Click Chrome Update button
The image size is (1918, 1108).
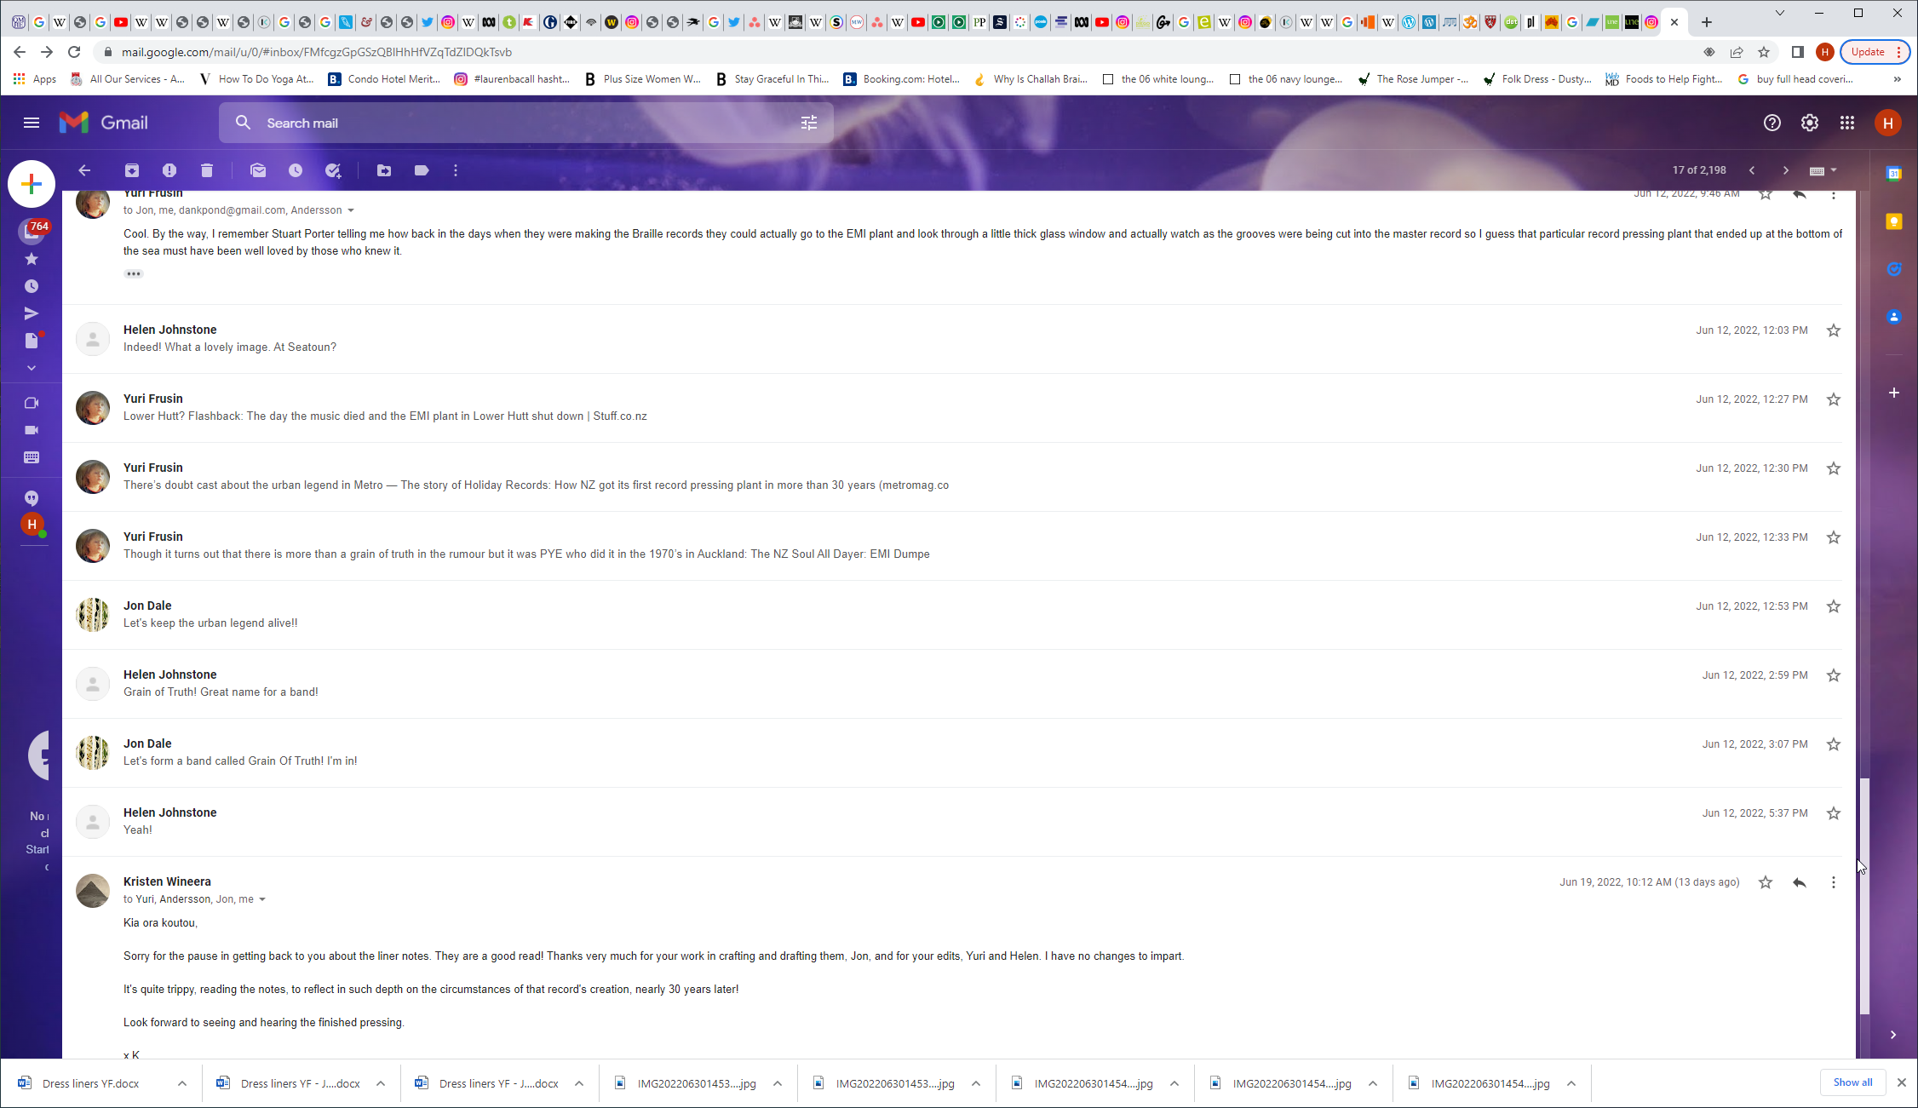1875,52
